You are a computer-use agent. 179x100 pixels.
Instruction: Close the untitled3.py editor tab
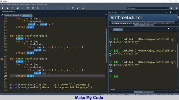pyautogui.click(x=31, y=15)
